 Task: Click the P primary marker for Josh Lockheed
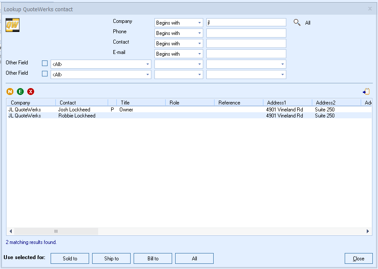tap(112, 110)
